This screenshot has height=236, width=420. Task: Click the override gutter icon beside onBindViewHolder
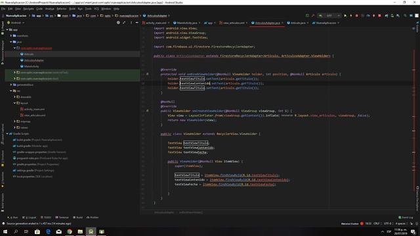pyautogui.click(x=147, y=74)
